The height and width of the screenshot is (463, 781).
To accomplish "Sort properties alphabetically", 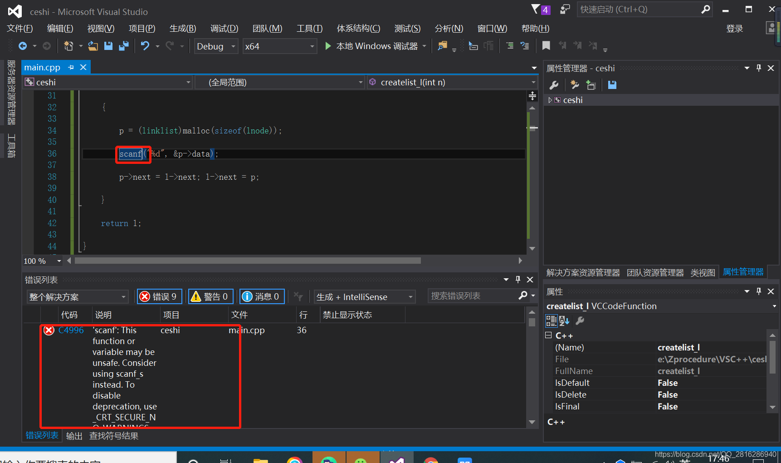I will point(564,321).
